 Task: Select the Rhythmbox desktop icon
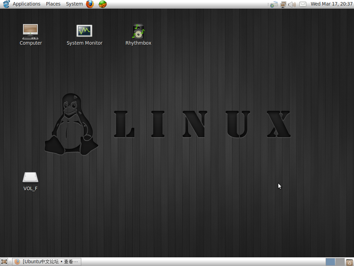pos(138,35)
